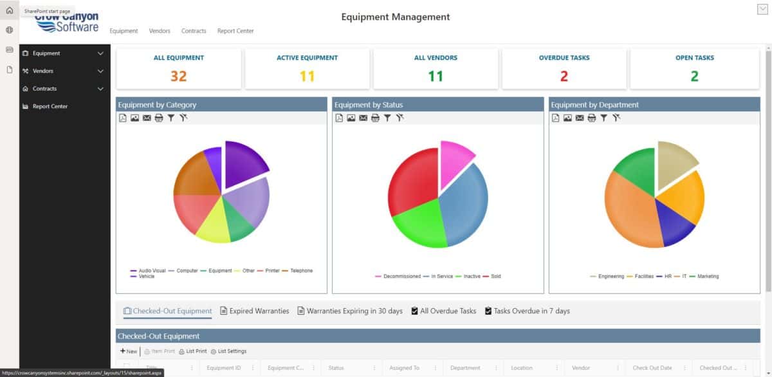772x377 pixels.
Task: Switch to Expired Warranties tab
Action: [x=255, y=311]
